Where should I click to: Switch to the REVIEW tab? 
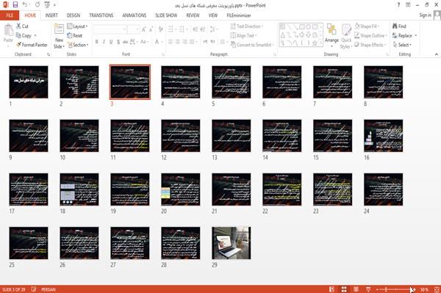point(193,15)
